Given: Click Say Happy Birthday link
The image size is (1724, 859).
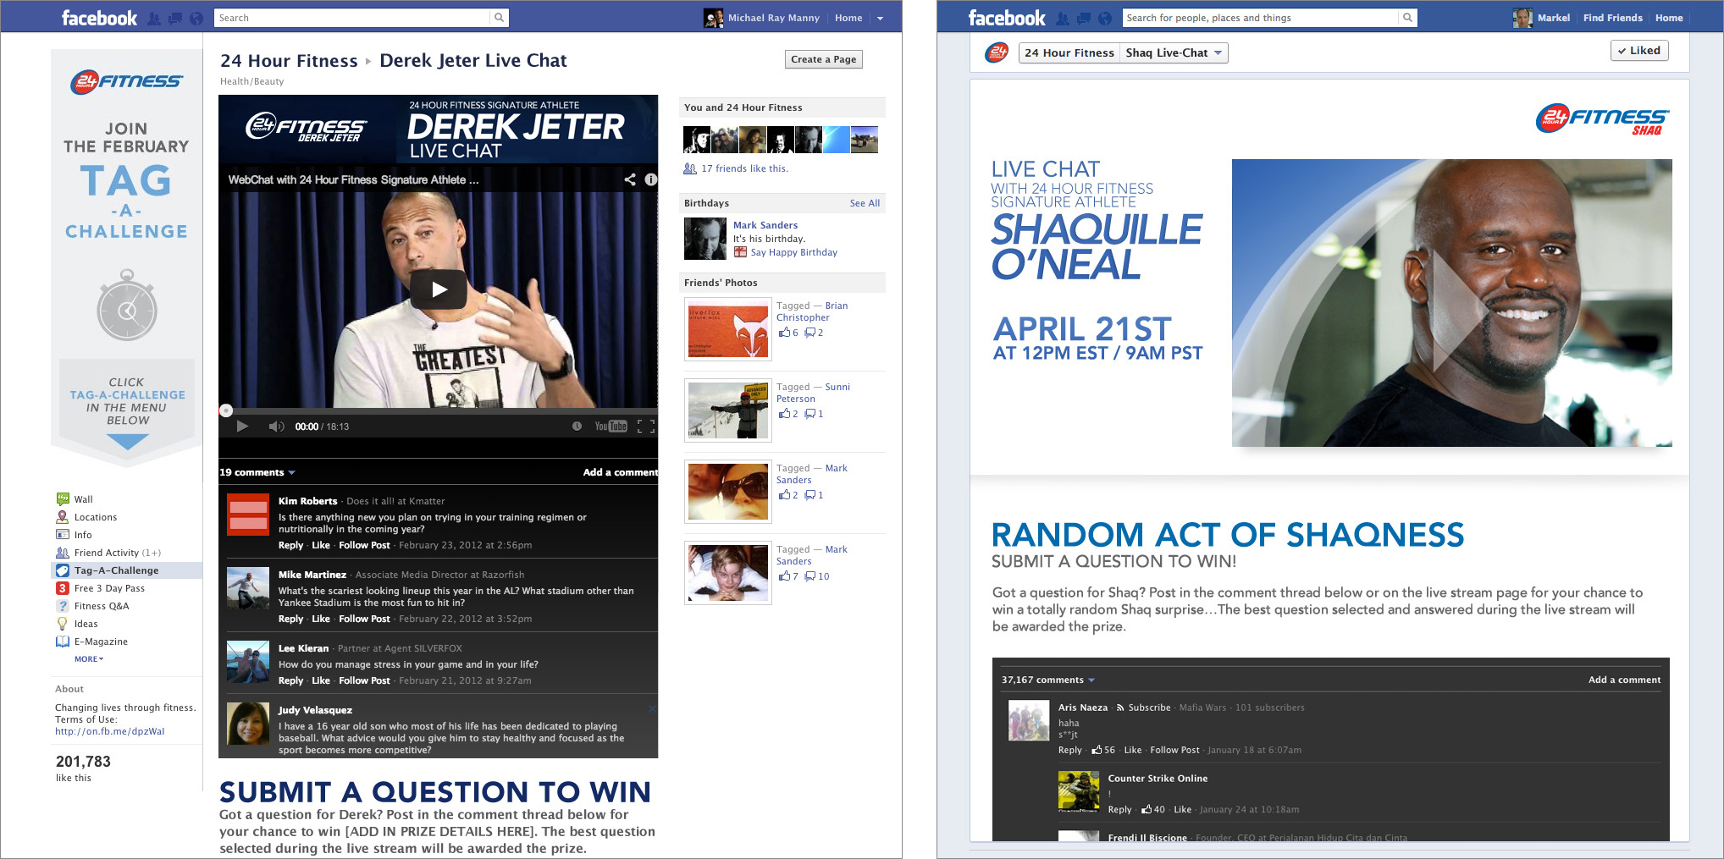Looking at the screenshot, I should coord(793,252).
